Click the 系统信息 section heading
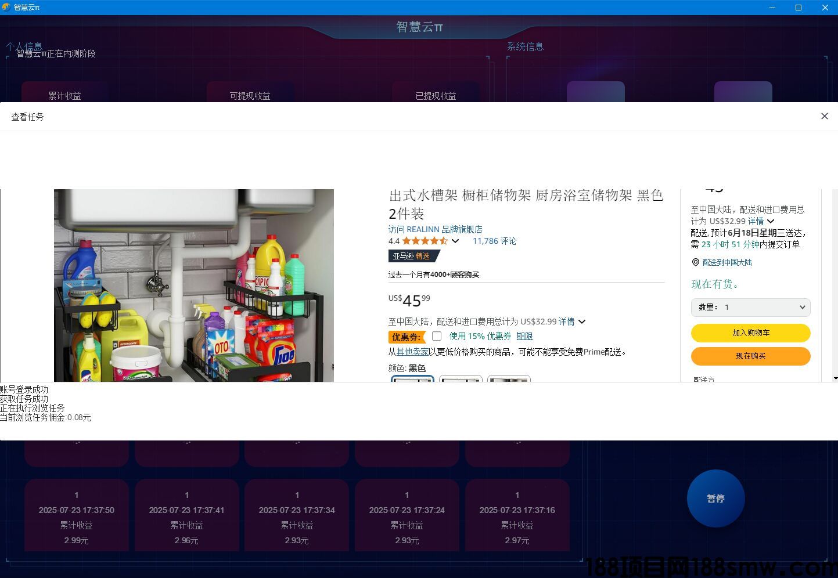838x578 pixels. click(525, 46)
